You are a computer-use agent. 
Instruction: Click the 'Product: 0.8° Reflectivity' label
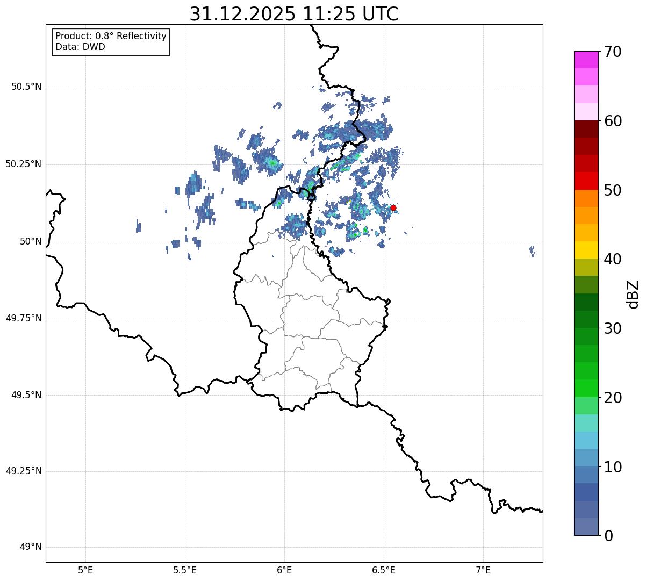click(x=111, y=36)
